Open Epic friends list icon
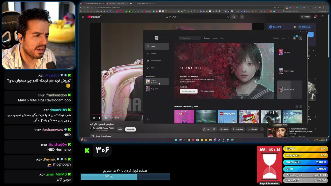Image resolution: width=331 pixels, height=186 pixels. [x=294, y=38]
